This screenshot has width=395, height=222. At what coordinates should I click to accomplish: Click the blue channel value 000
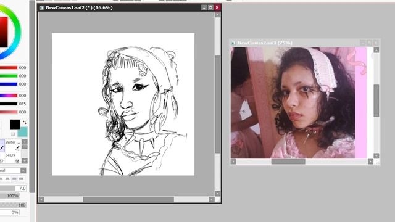pos(22,84)
